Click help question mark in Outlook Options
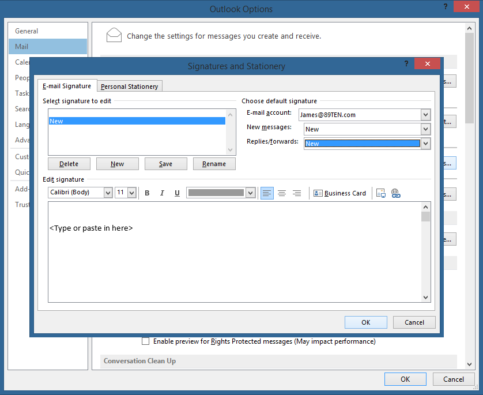This screenshot has width=483, height=395. pos(446,6)
